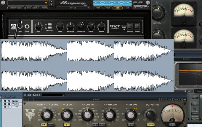Mute Group 1 track with M button

click(5, 101)
